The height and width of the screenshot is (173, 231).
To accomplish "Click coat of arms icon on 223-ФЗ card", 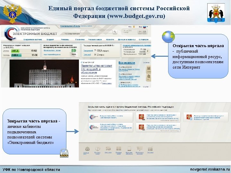I will pos(142,127).
